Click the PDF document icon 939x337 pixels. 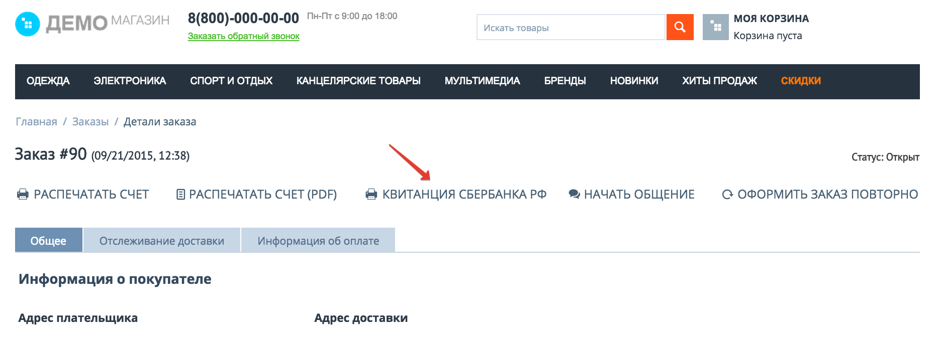click(x=181, y=195)
